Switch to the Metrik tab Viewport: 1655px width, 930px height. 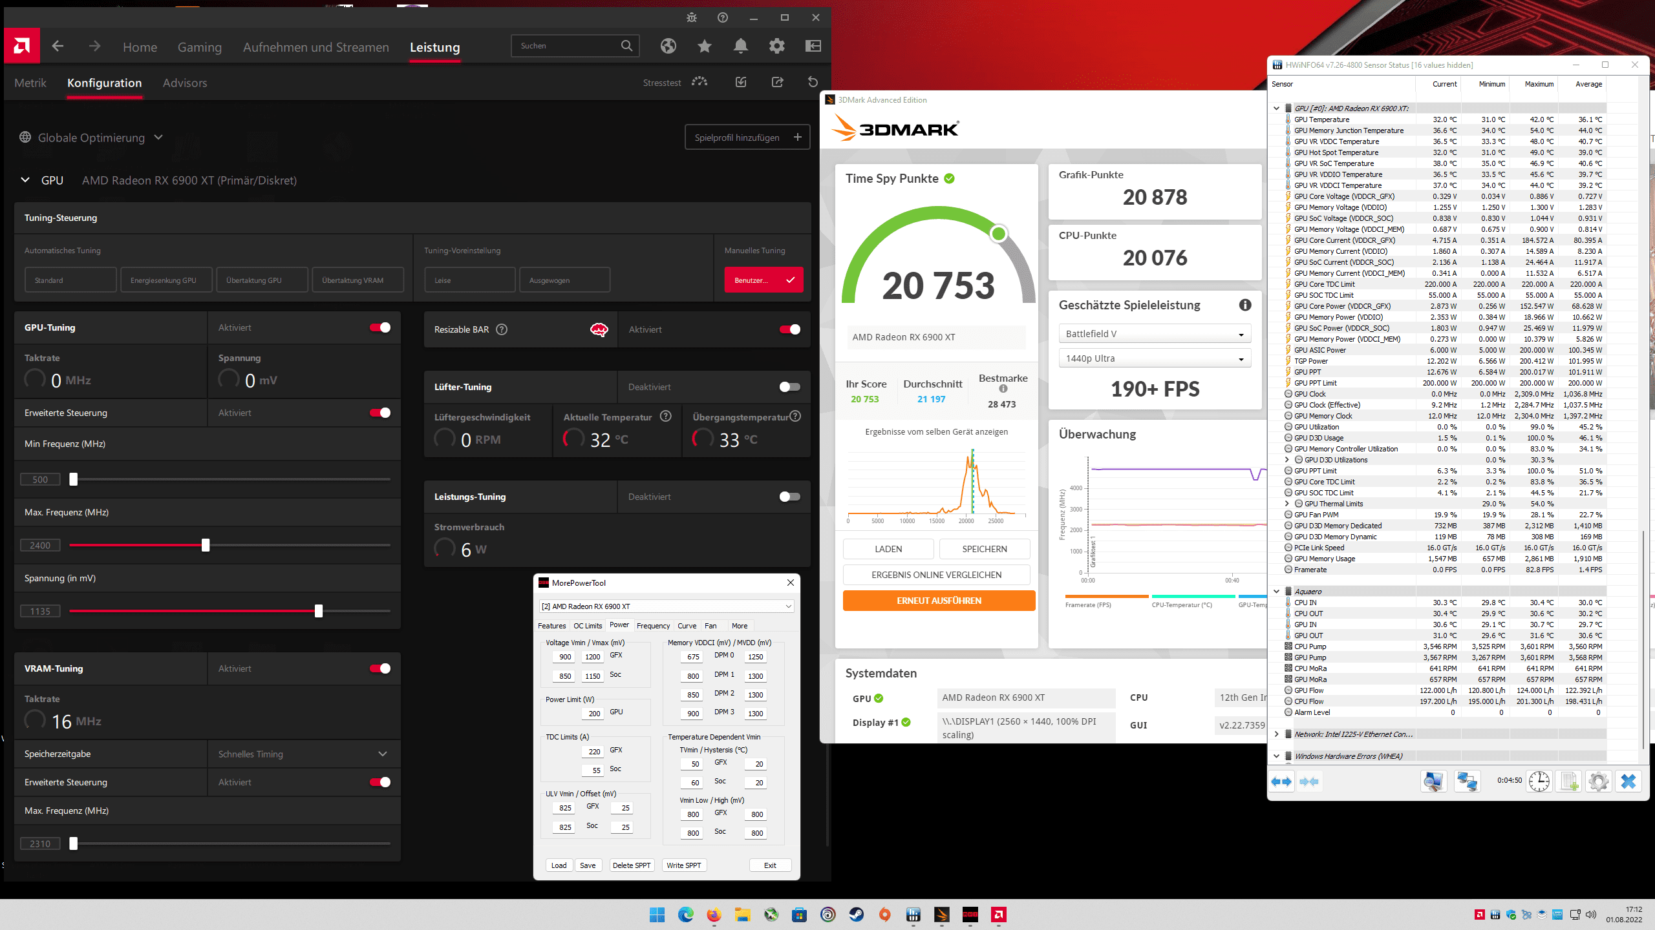click(x=30, y=83)
